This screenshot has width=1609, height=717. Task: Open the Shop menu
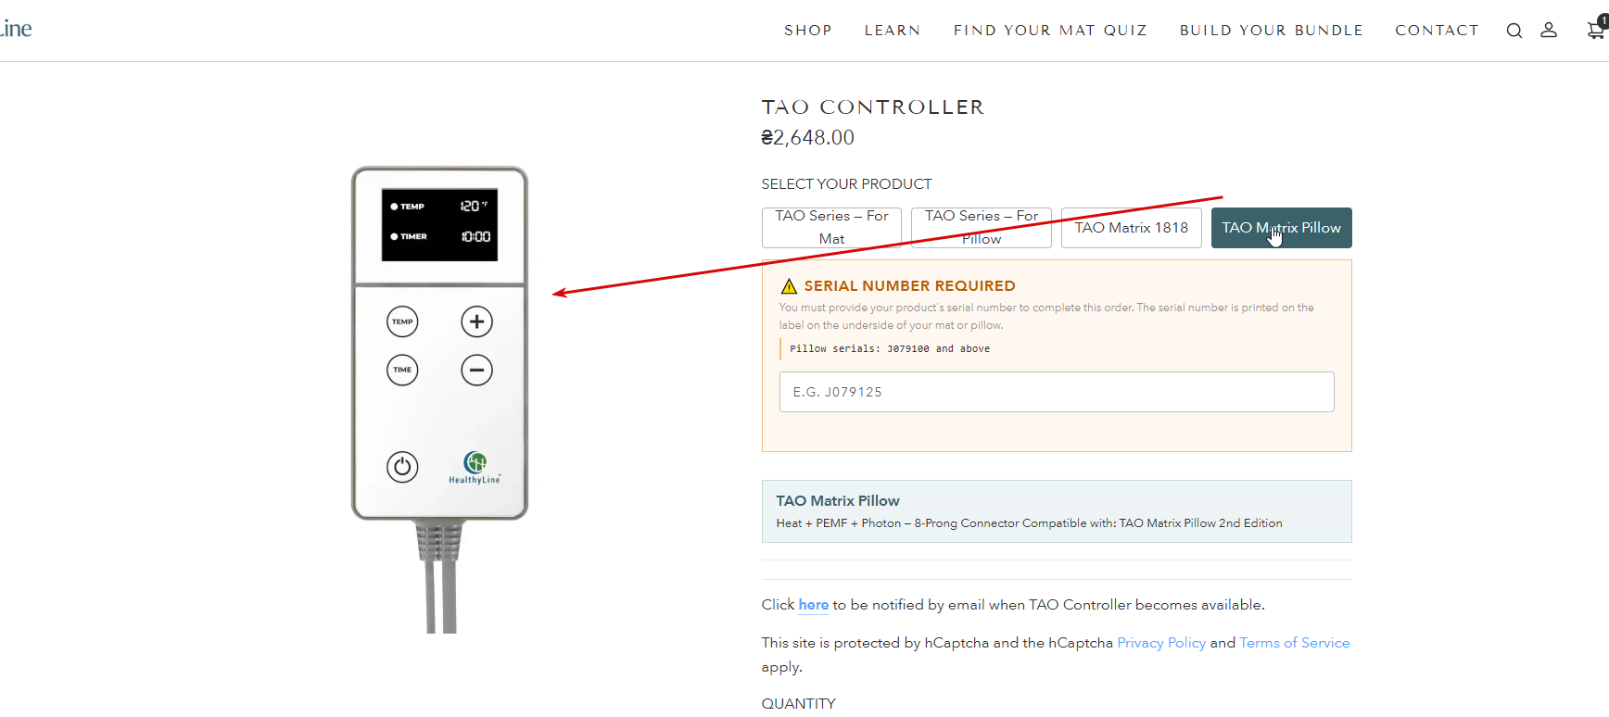point(807,31)
